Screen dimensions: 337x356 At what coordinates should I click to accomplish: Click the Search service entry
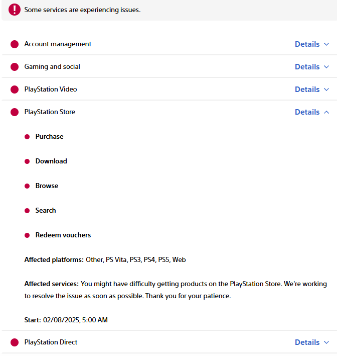point(46,211)
